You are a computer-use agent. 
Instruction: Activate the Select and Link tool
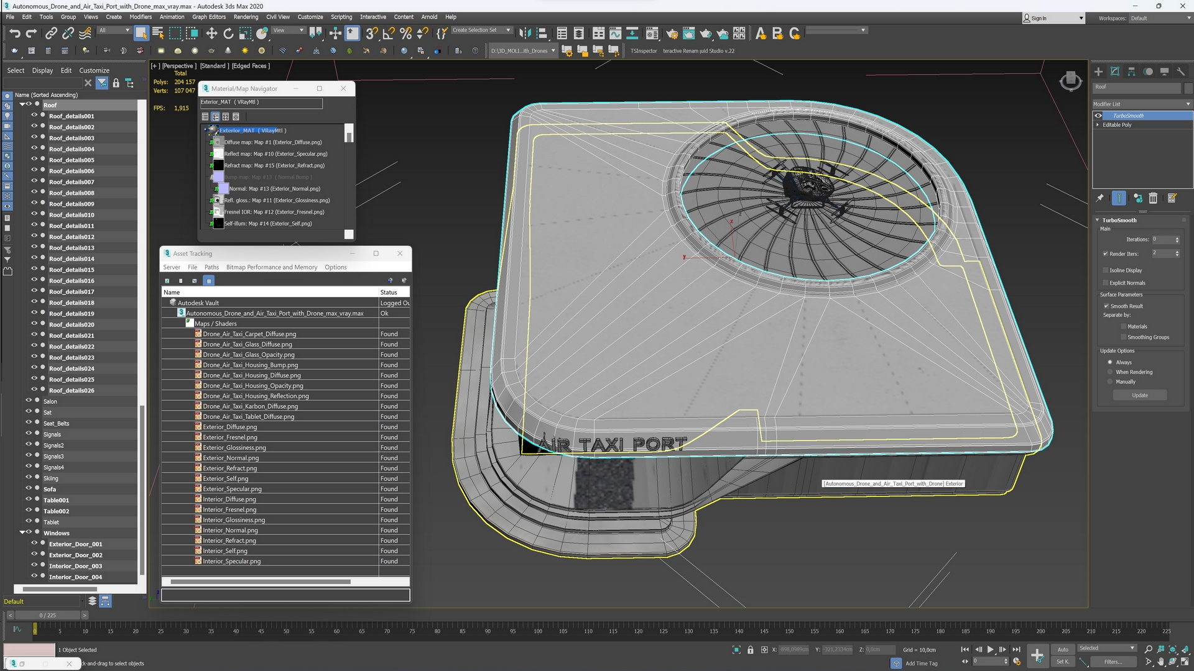(52, 33)
